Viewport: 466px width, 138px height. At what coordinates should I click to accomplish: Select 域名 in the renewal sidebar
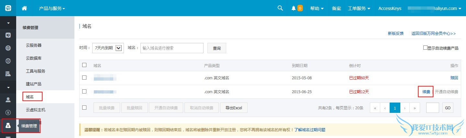pyautogui.click(x=30, y=96)
